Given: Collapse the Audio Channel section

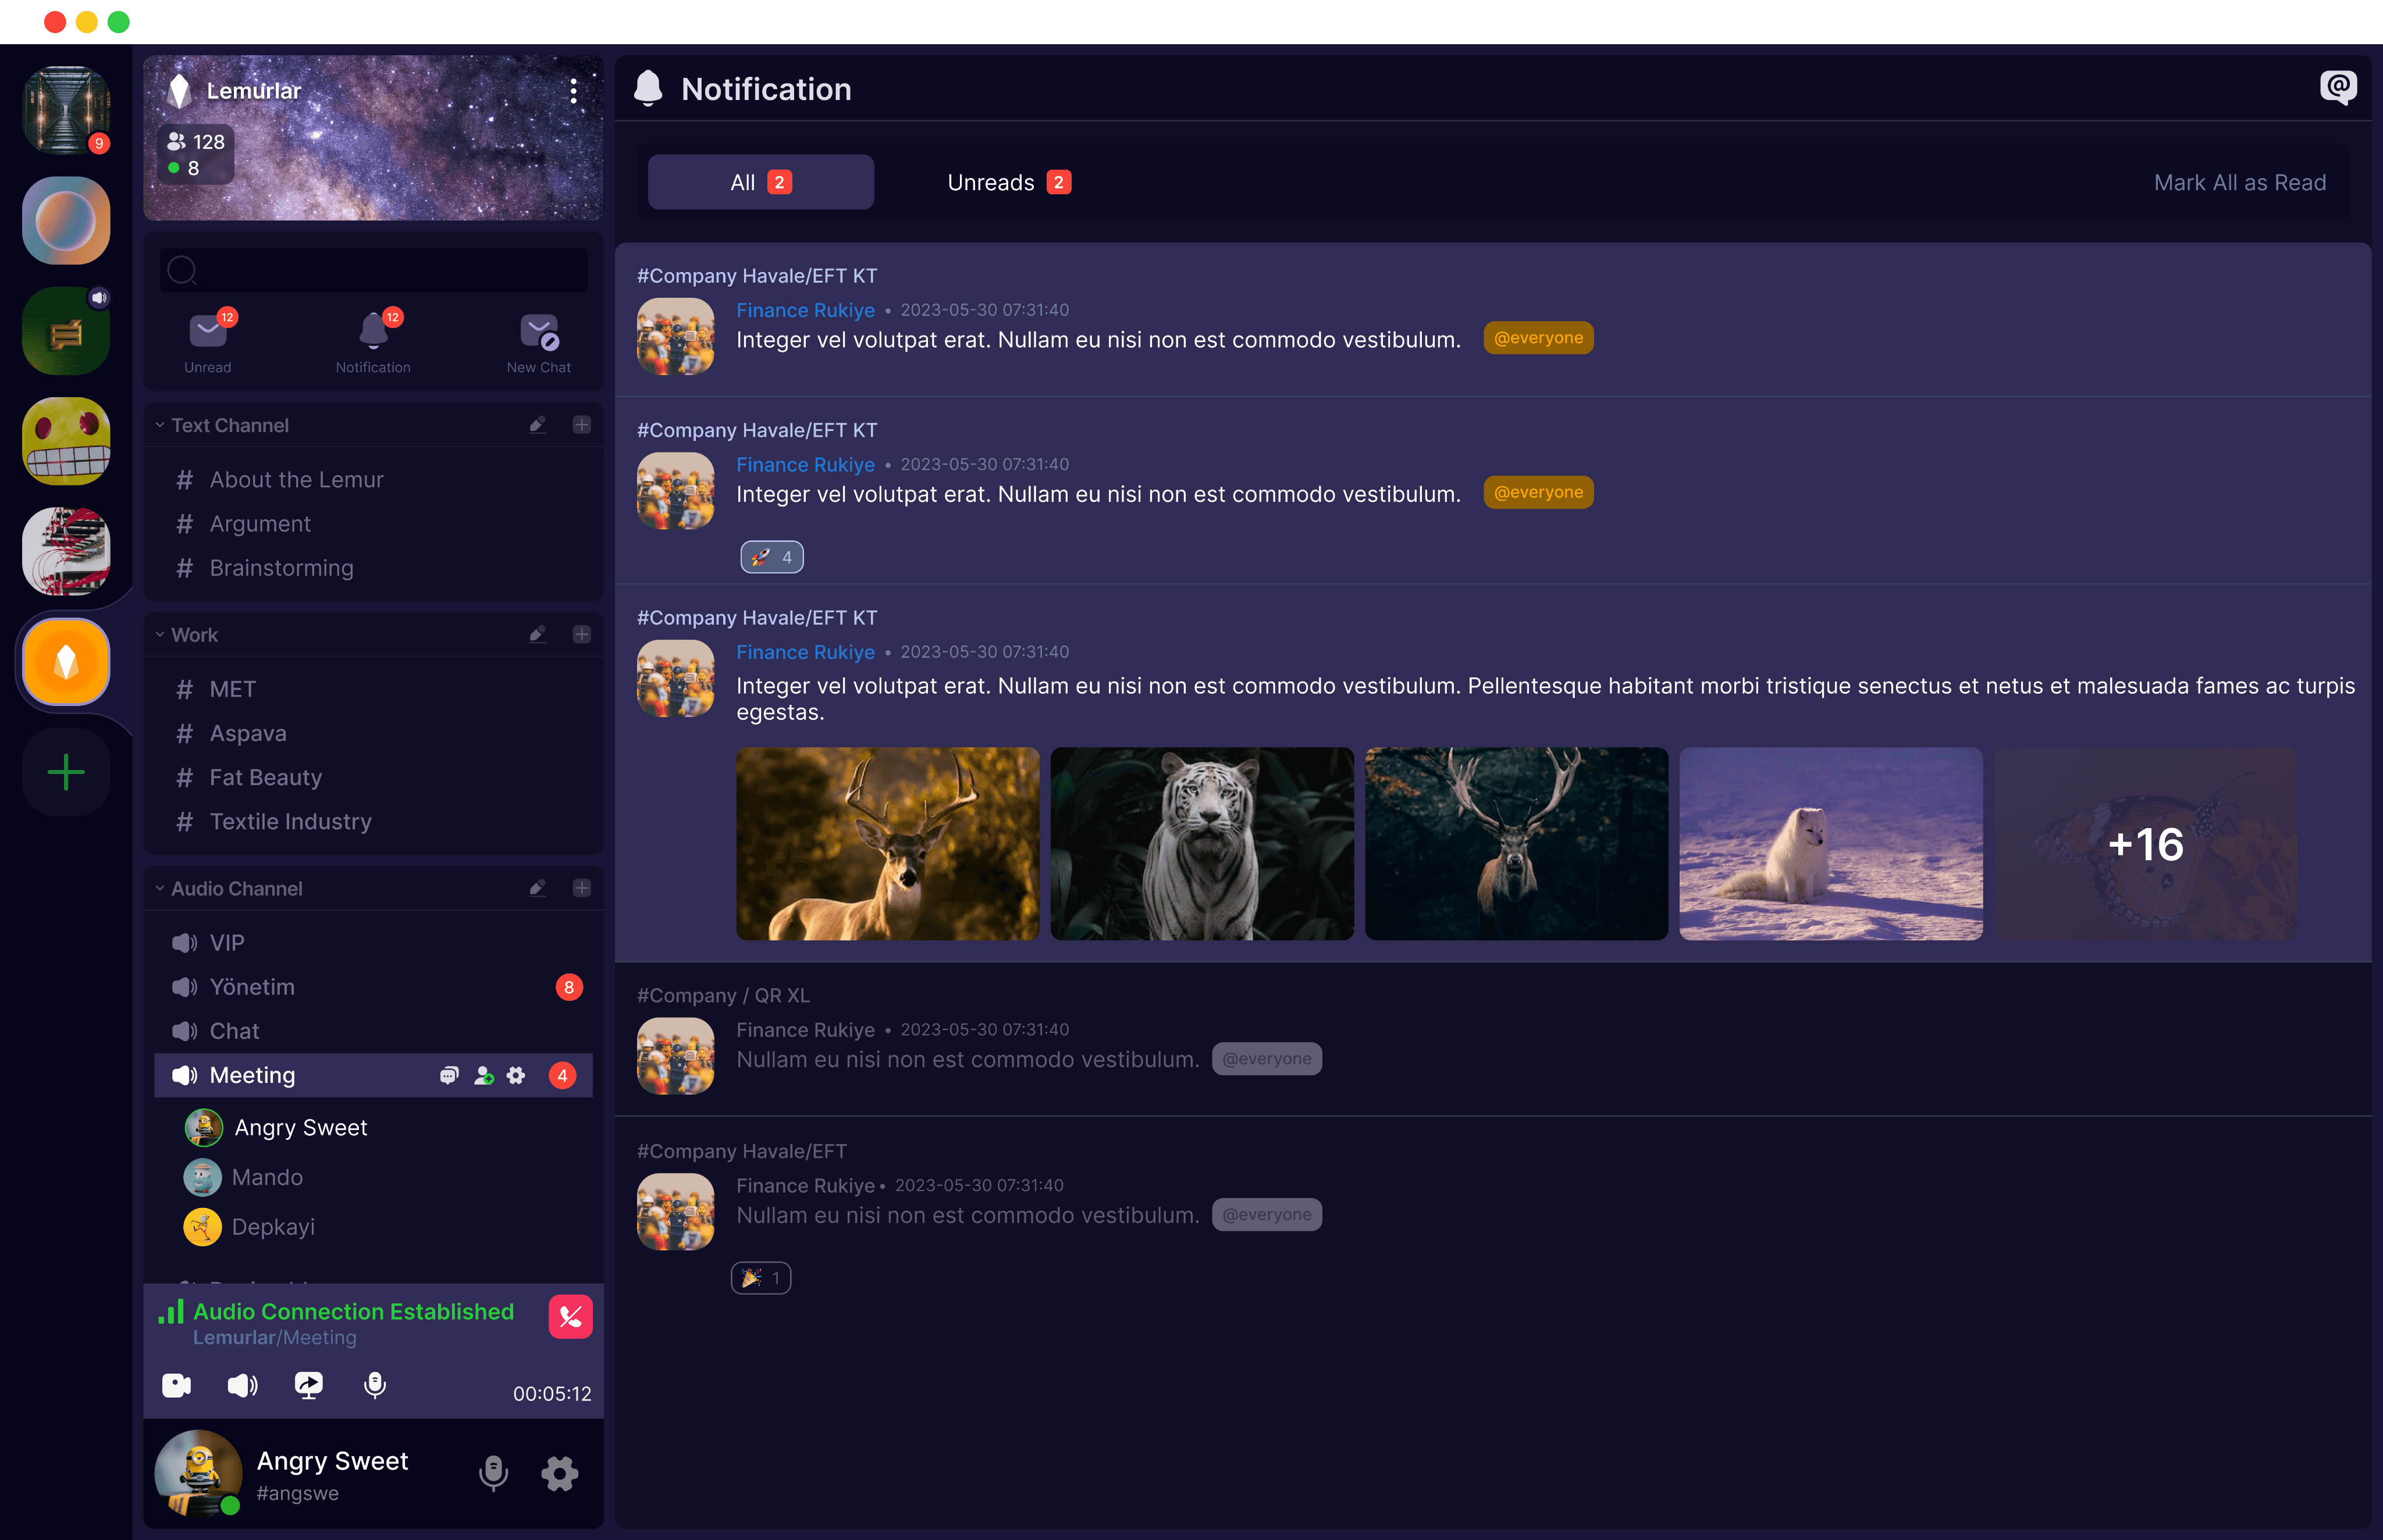Looking at the screenshot, I should click(x=160, y=888).
